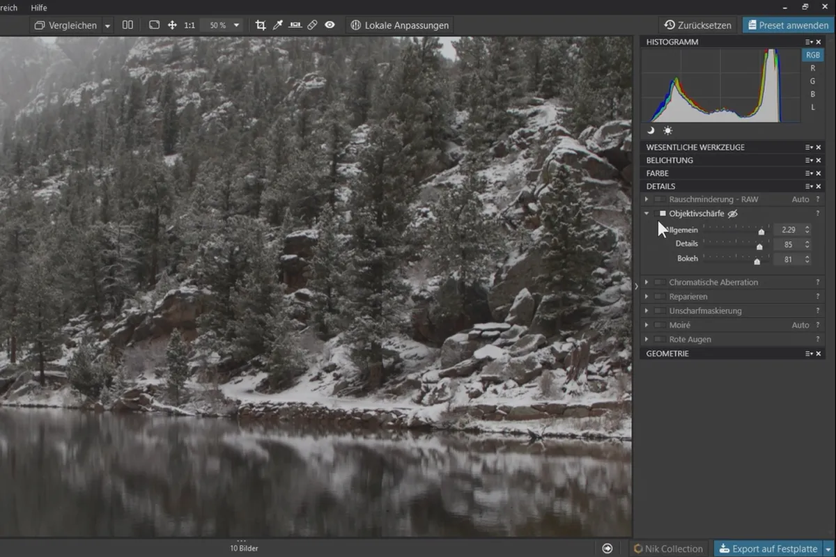The width and height of the screenshot is (836, 557).
Task: Select fit-to-screen zoom icon
Action: tap(155, 25)
